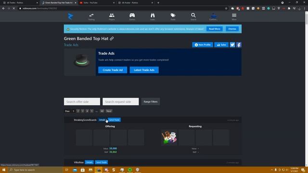The image size is (308, 173).
Task: Focus the Search request side field
Action: [x=121, y=101]
